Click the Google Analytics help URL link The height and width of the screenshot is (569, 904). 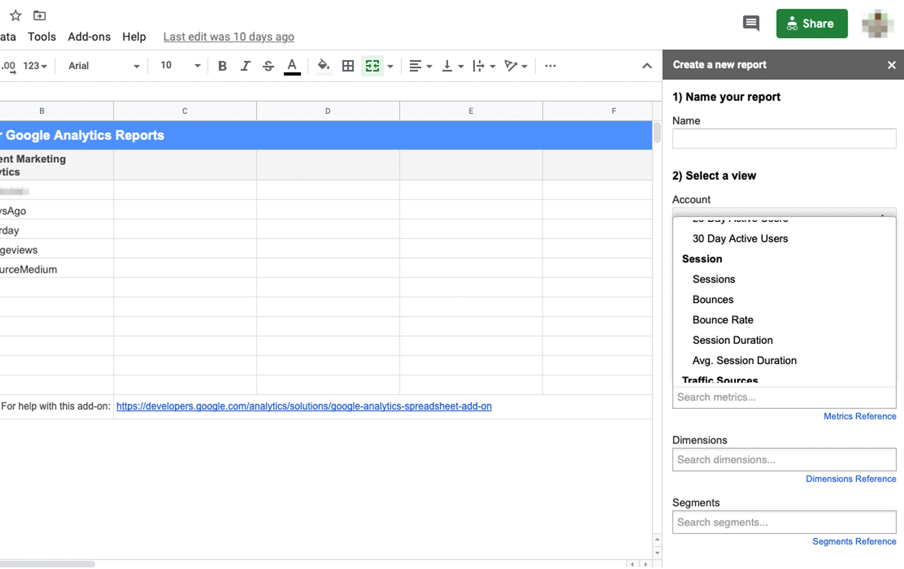click(303, 406)
